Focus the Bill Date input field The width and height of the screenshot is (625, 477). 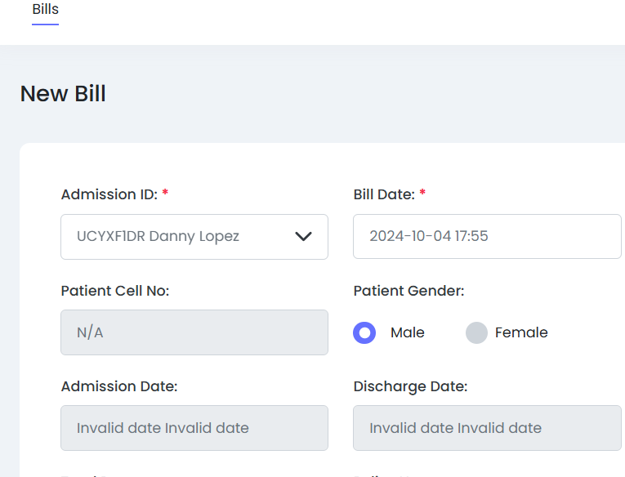[487, 236]
